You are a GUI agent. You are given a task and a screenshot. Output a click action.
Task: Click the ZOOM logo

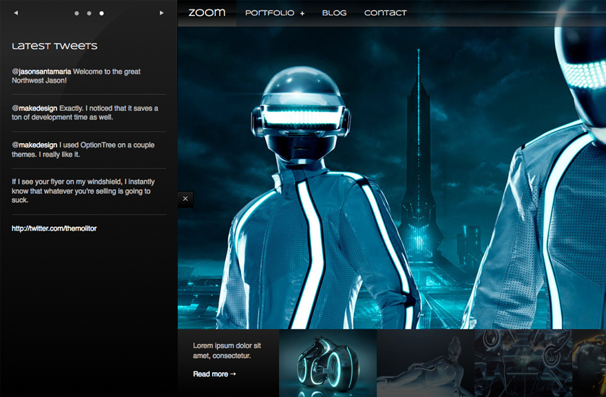(207, 12)
